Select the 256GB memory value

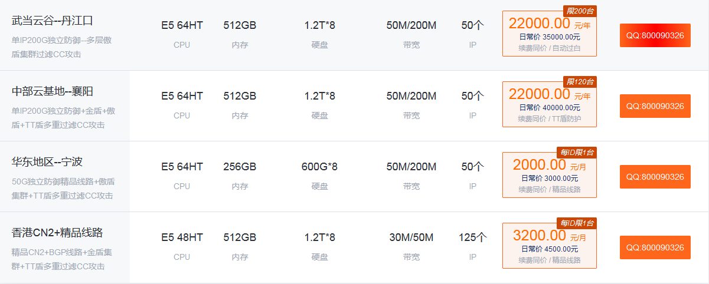pos(240,167)
